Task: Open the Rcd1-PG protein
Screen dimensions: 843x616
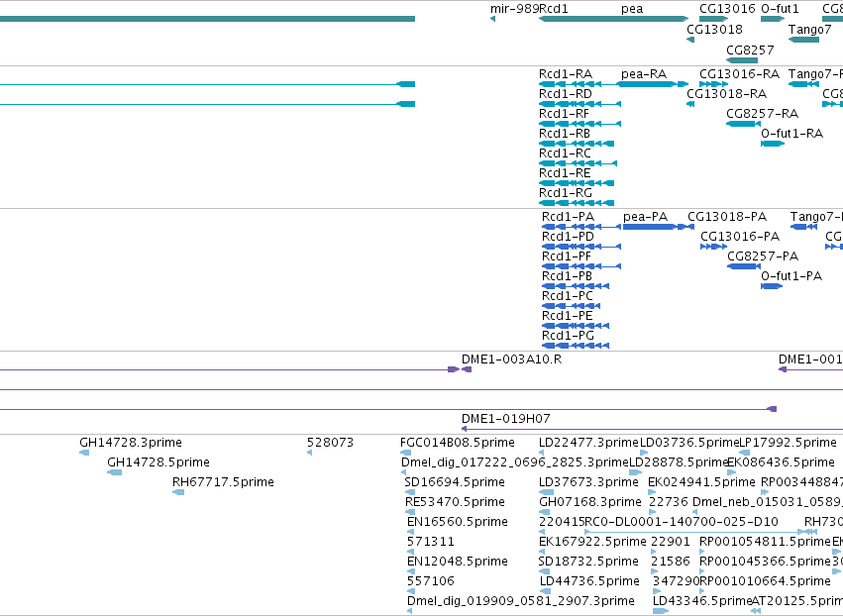Action: click(x=576, y=346)
